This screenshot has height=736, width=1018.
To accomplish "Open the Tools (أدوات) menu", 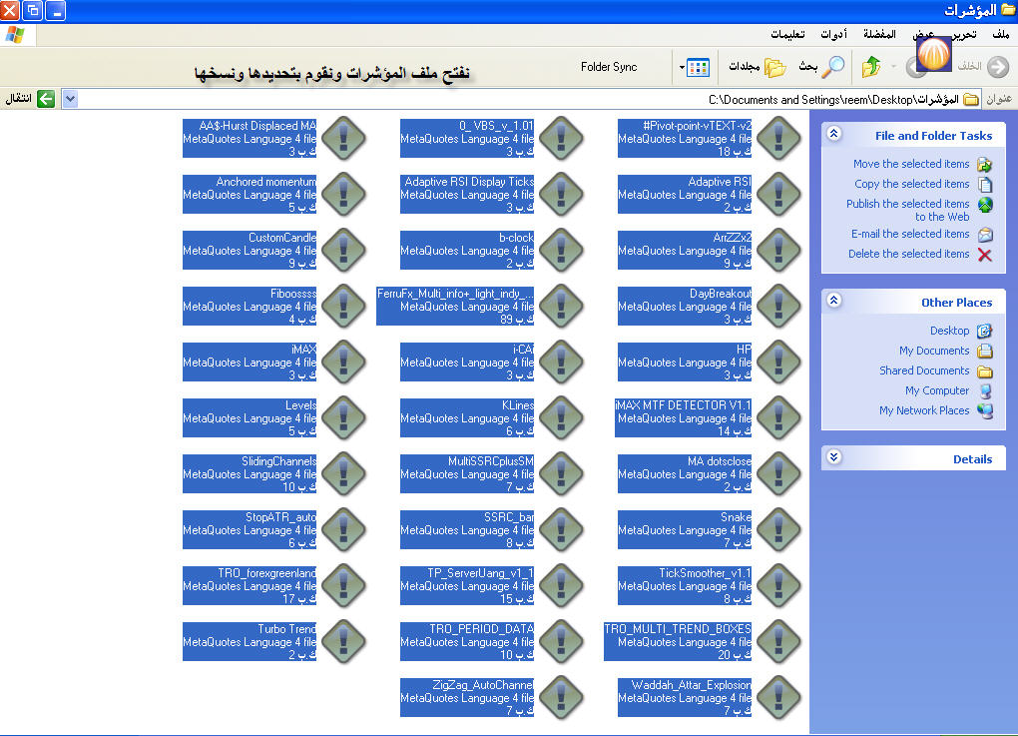I will (x=833, y=34).
